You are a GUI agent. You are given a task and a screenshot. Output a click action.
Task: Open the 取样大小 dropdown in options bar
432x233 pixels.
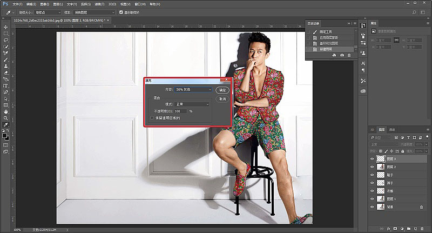click(x=48, y=12)
